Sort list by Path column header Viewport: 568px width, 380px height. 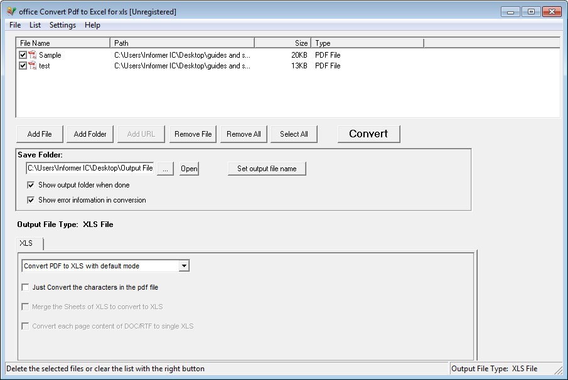tap(182, 43)
